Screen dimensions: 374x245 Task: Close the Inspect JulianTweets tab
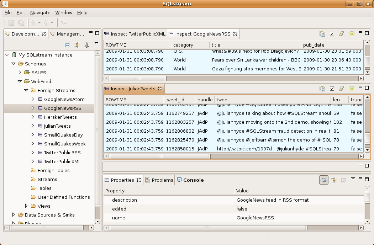pos(160,89)
